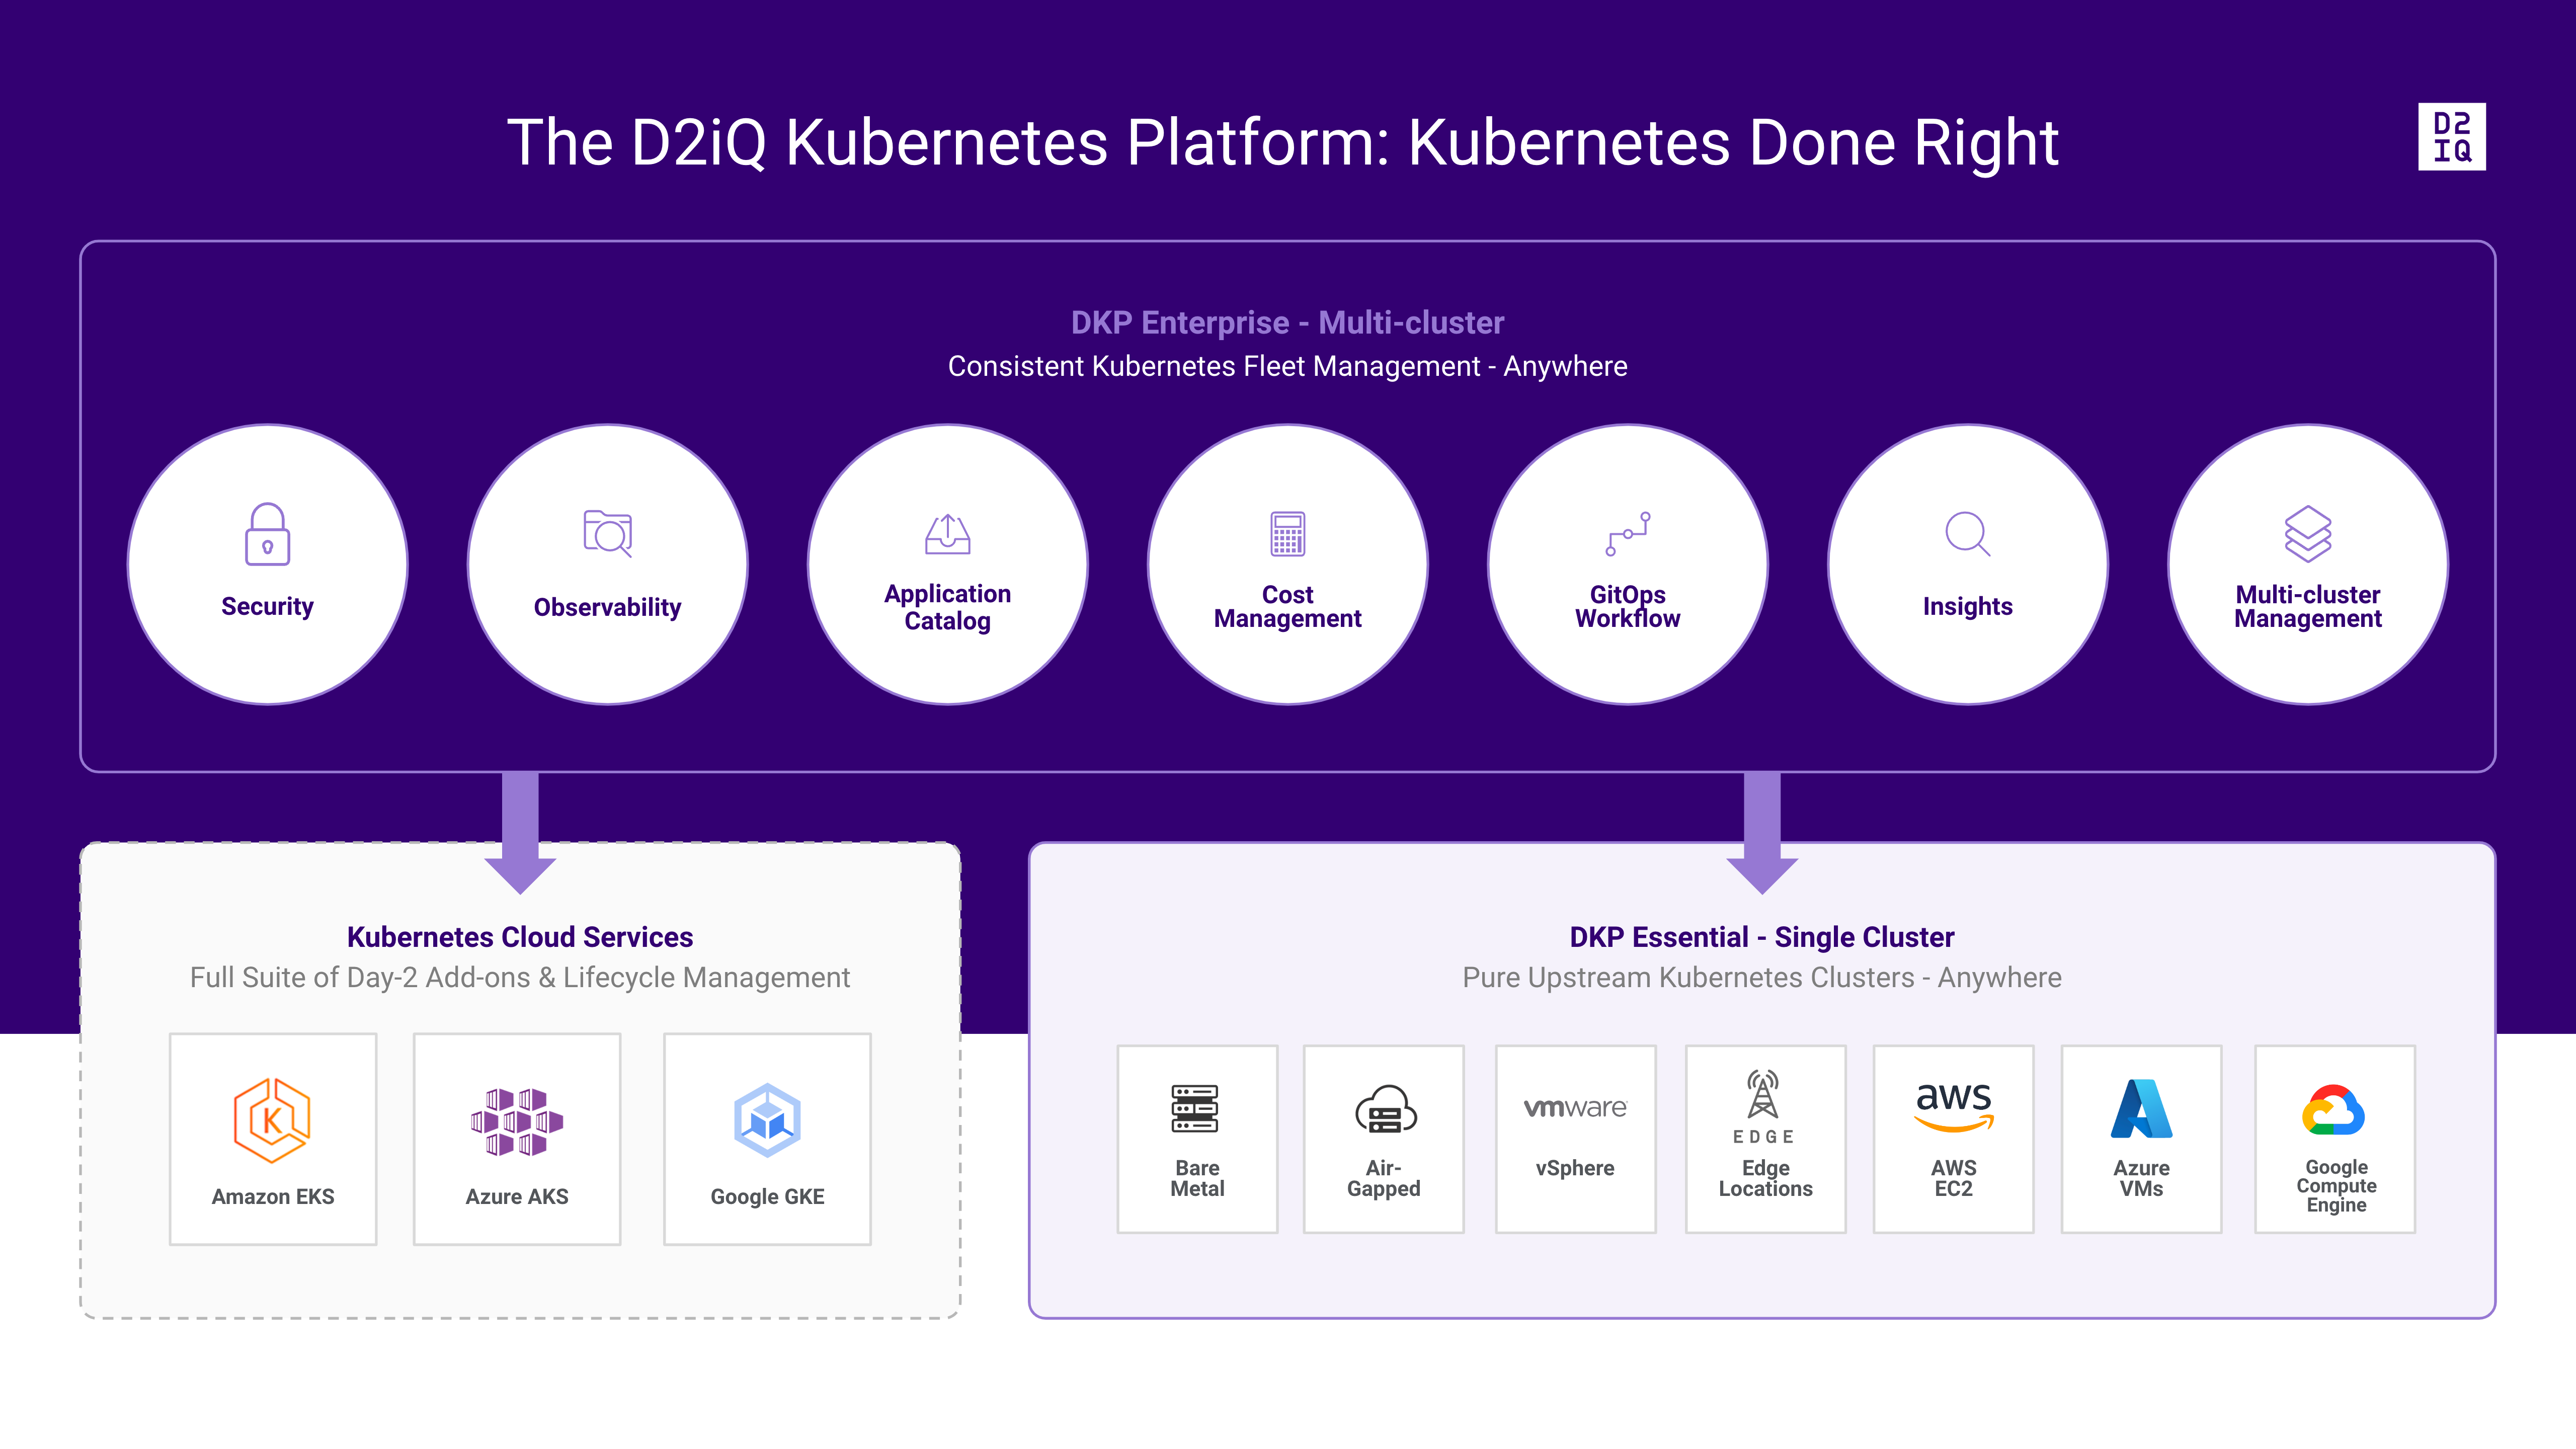
Task: Click the Full Suite of Day-2 Add-ons subtitle
Action: 519,978
